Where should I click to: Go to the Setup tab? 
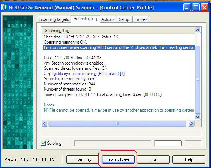[124, 19]
